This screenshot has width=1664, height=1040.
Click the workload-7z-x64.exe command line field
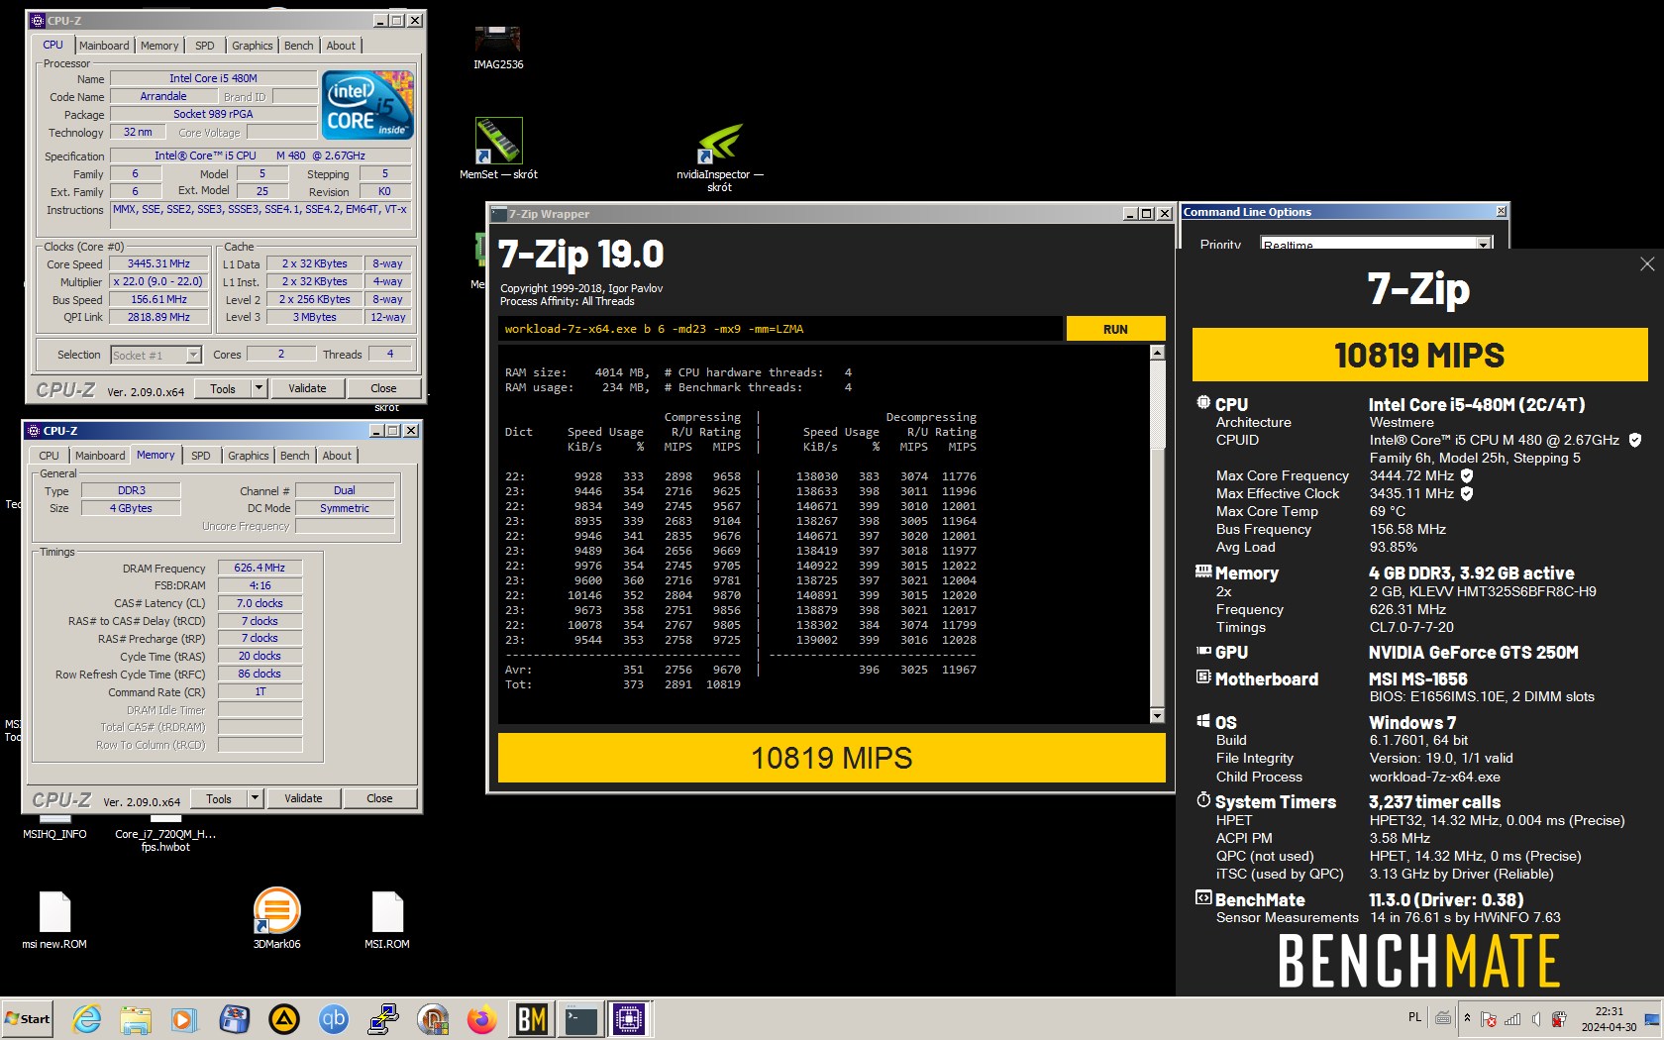coord(780,329)
